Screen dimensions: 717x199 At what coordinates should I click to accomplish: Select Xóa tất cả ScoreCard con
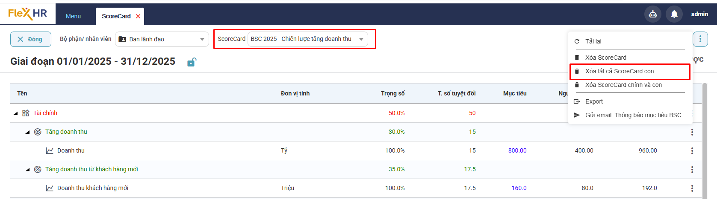click(619, 71)
